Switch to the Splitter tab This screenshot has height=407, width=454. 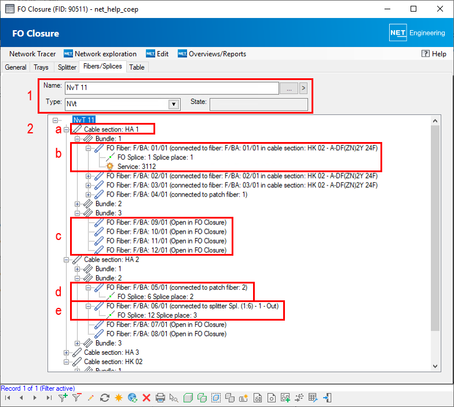pos(67,67)
